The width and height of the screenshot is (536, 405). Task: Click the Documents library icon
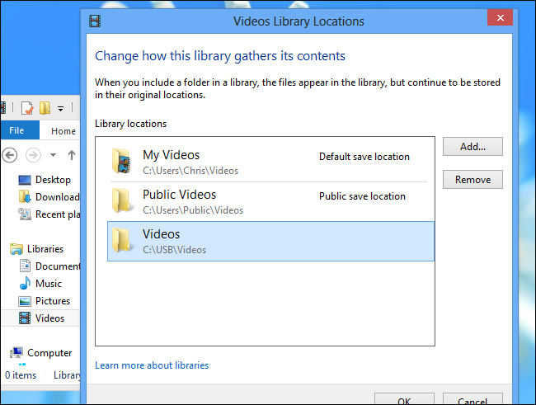(25, 266)
